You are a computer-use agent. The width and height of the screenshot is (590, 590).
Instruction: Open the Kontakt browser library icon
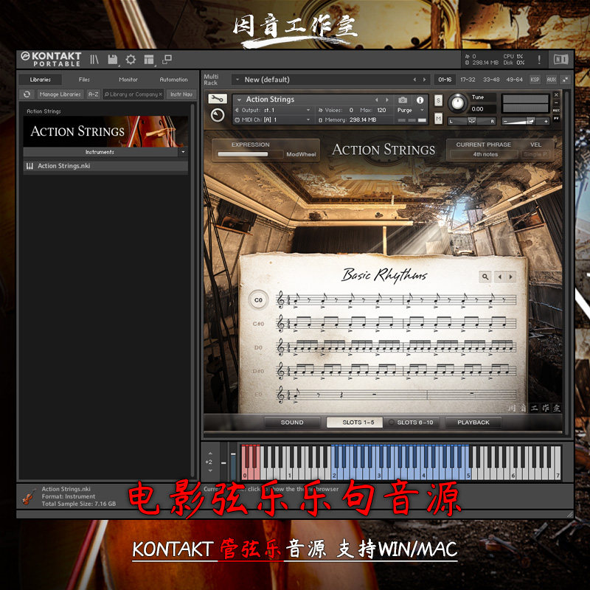click(x=94, y=60)
